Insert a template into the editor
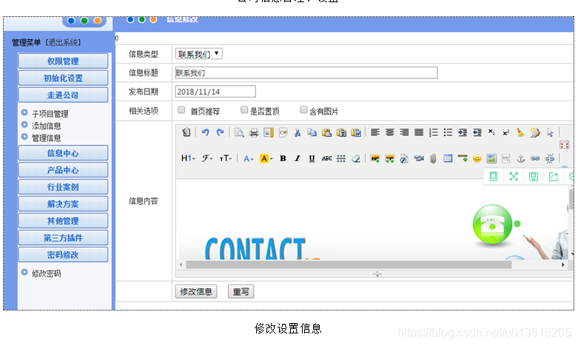 pyautogui.click(x=269, y=132)
